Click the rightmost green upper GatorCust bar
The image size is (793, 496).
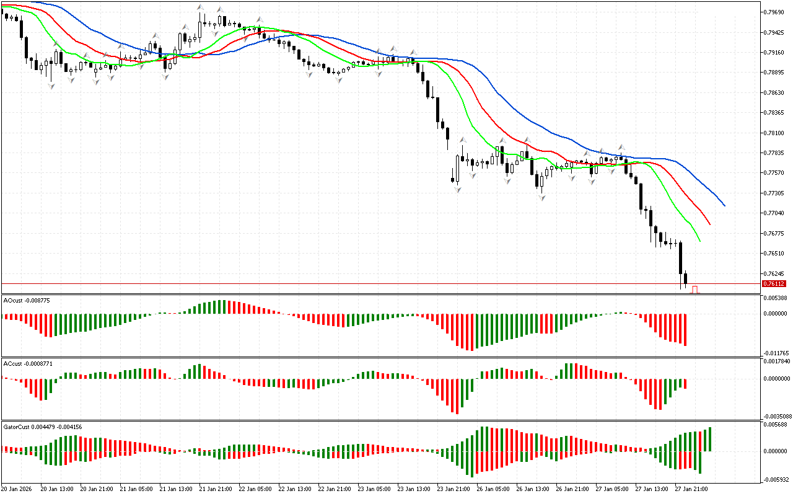click(x=710, y=439)
